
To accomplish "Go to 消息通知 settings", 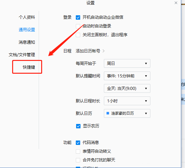I will tap(27, 42).
